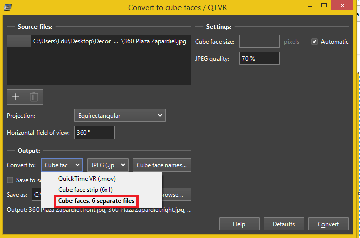Click the Cube face size input box

259,42
